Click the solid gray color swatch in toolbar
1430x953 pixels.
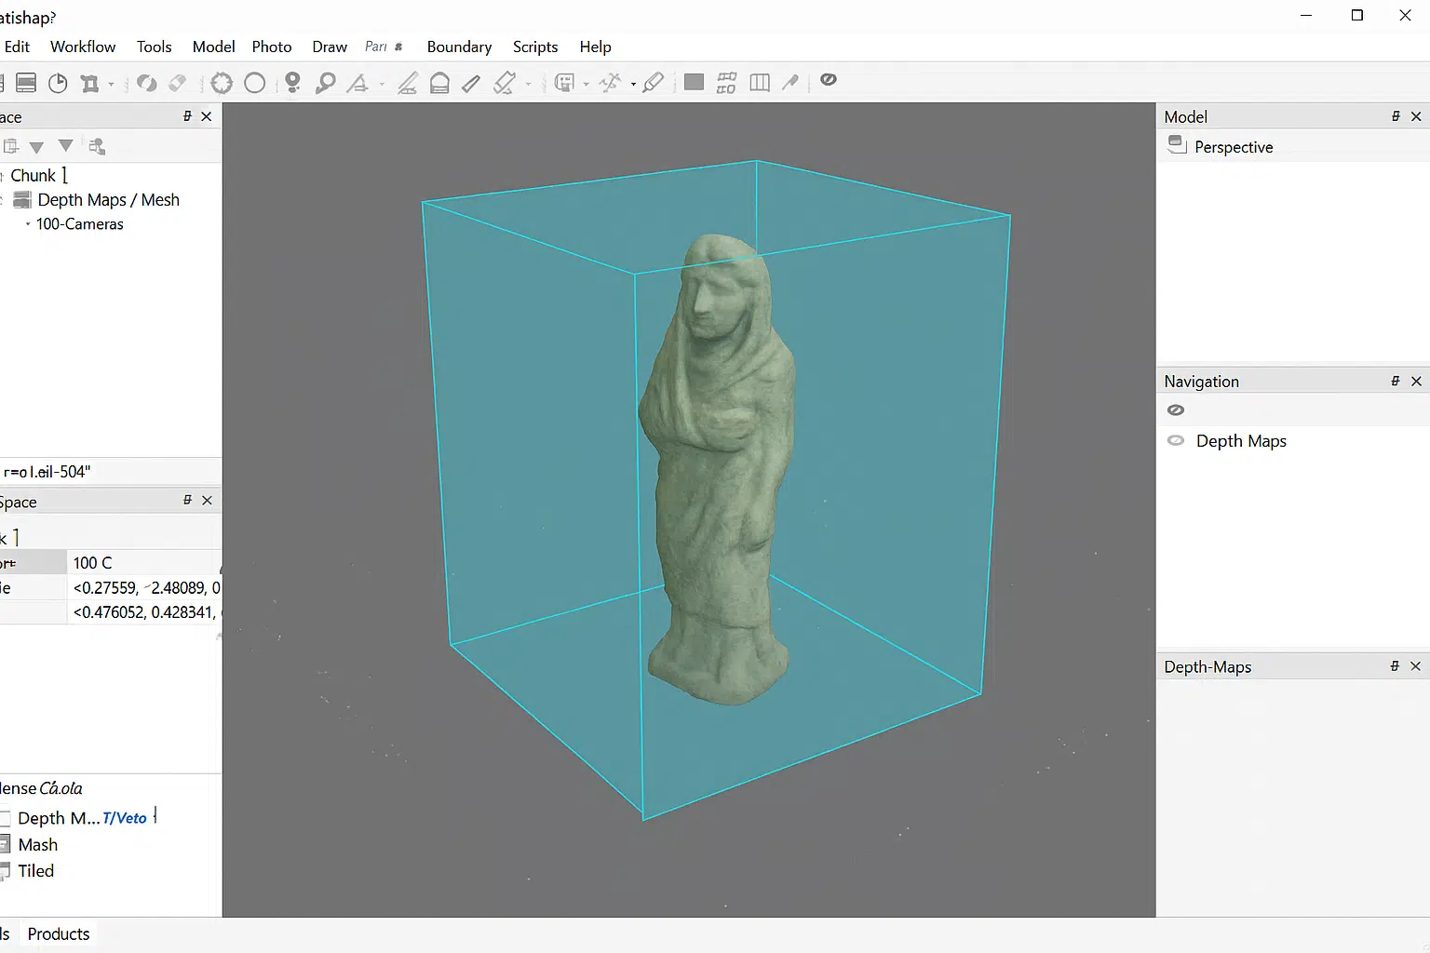[x=694, y=82]
